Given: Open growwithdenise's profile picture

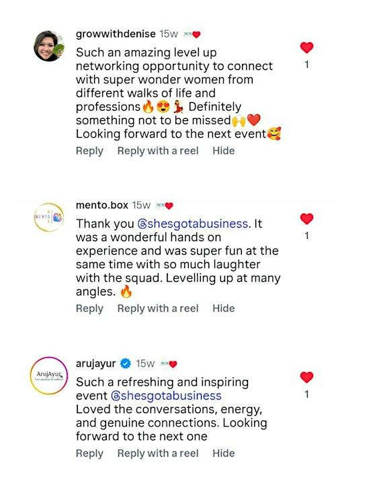Looking at the screenshot, I should click(x=49, y=46).
